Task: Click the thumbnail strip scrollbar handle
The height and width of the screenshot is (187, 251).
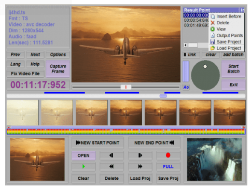Action: pyautogui.click(x=163, y=96)
